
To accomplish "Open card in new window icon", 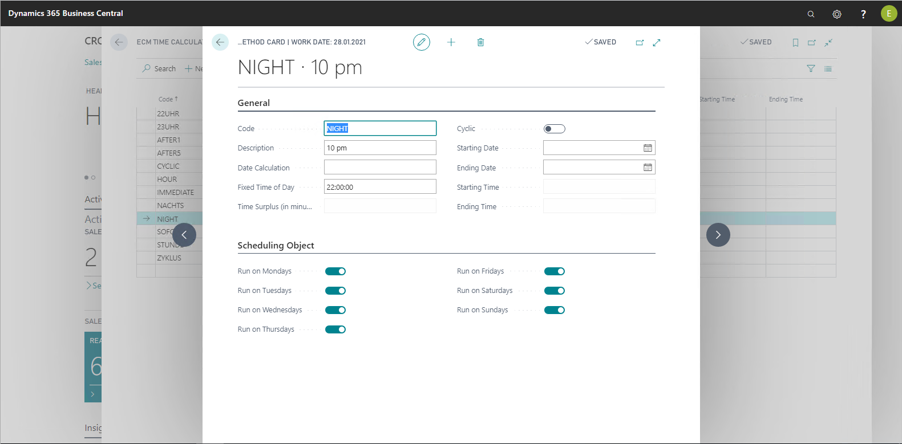I will tap(640, 42).
